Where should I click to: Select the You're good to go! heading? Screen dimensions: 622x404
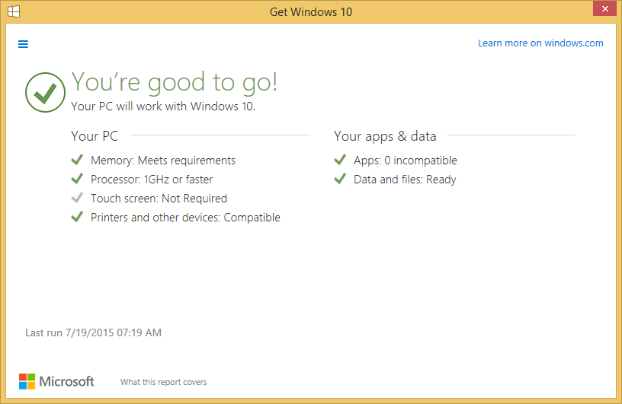pos(175,82)
